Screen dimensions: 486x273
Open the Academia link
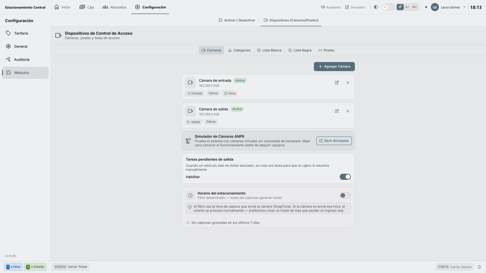[330, 7]
